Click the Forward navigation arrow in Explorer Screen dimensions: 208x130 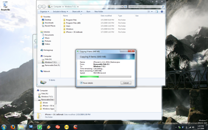(44, 6)
